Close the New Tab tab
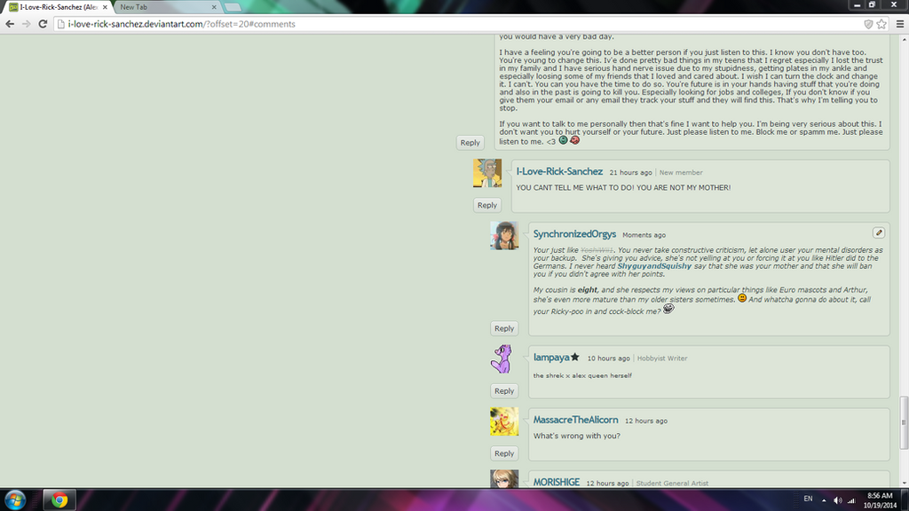The image size is (909, 511). 214,7
